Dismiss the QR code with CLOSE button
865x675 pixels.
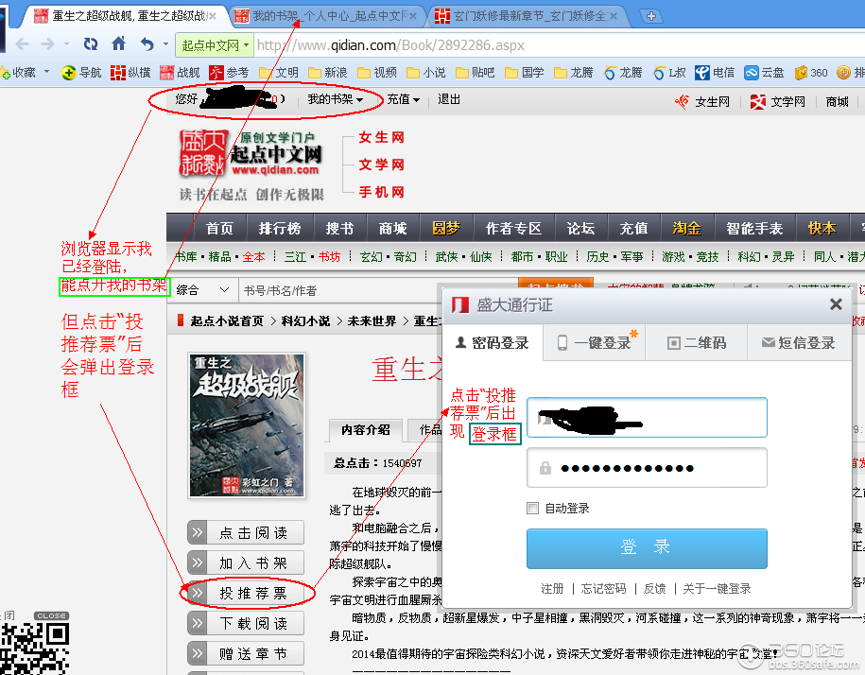tap(52, 615)
